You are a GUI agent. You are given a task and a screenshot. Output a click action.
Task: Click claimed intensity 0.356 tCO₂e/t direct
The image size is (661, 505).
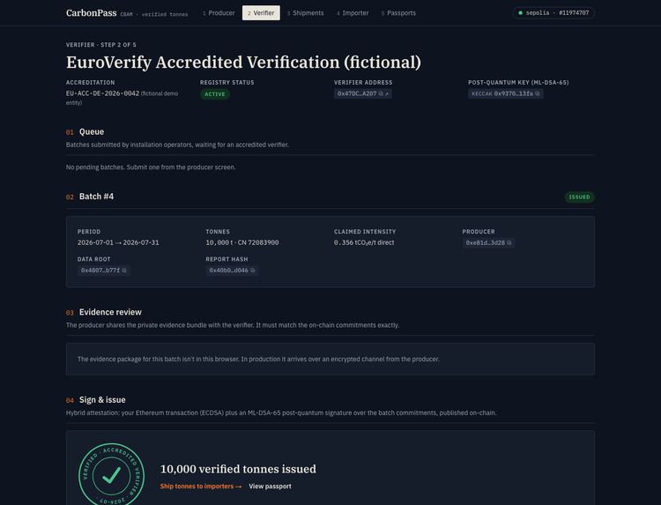click(x=364, y=242)
